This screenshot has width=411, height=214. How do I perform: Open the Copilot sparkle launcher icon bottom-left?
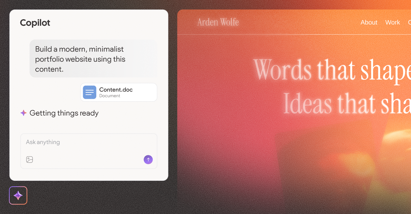point(18,195)
